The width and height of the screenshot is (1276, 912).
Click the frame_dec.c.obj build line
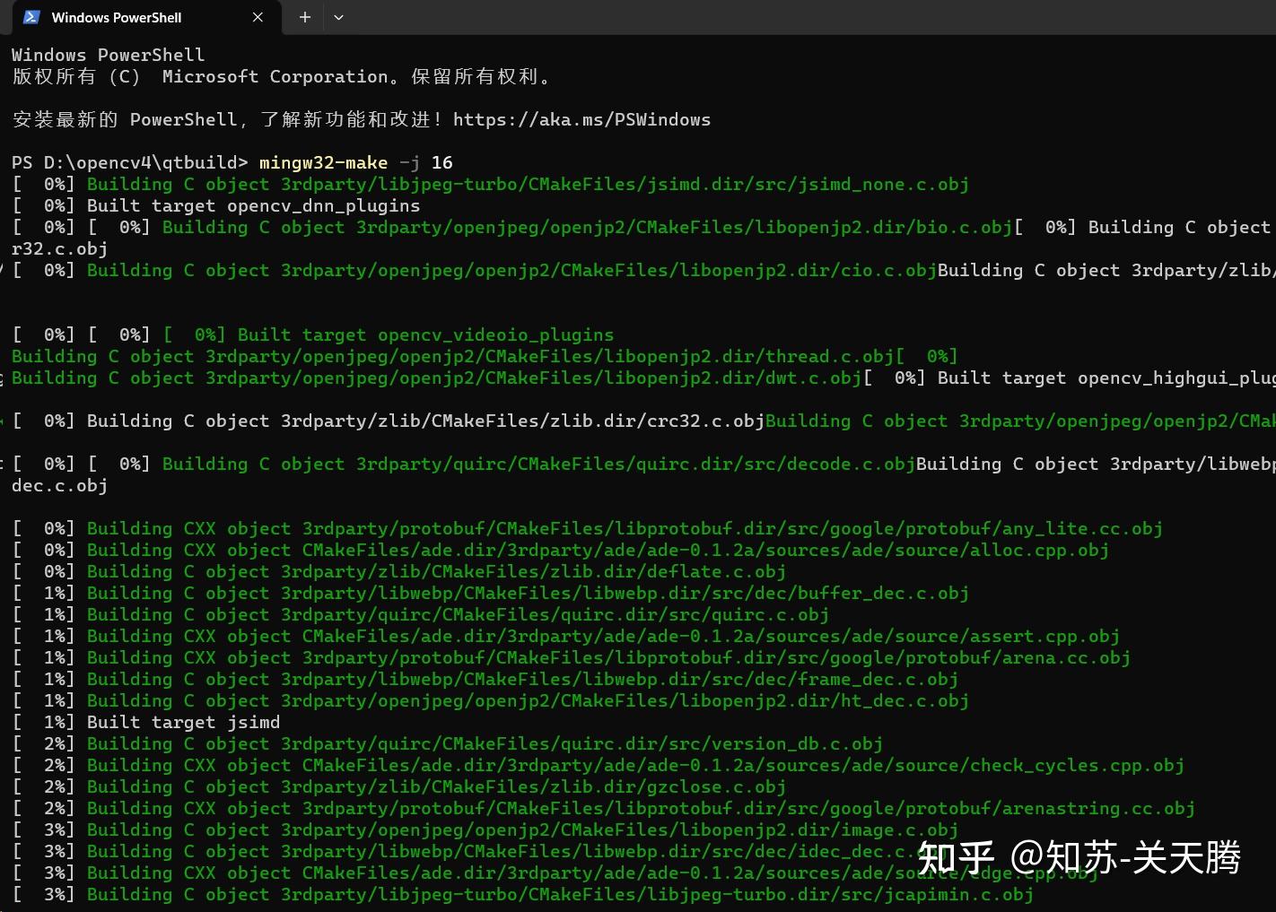tap(485, 679)
